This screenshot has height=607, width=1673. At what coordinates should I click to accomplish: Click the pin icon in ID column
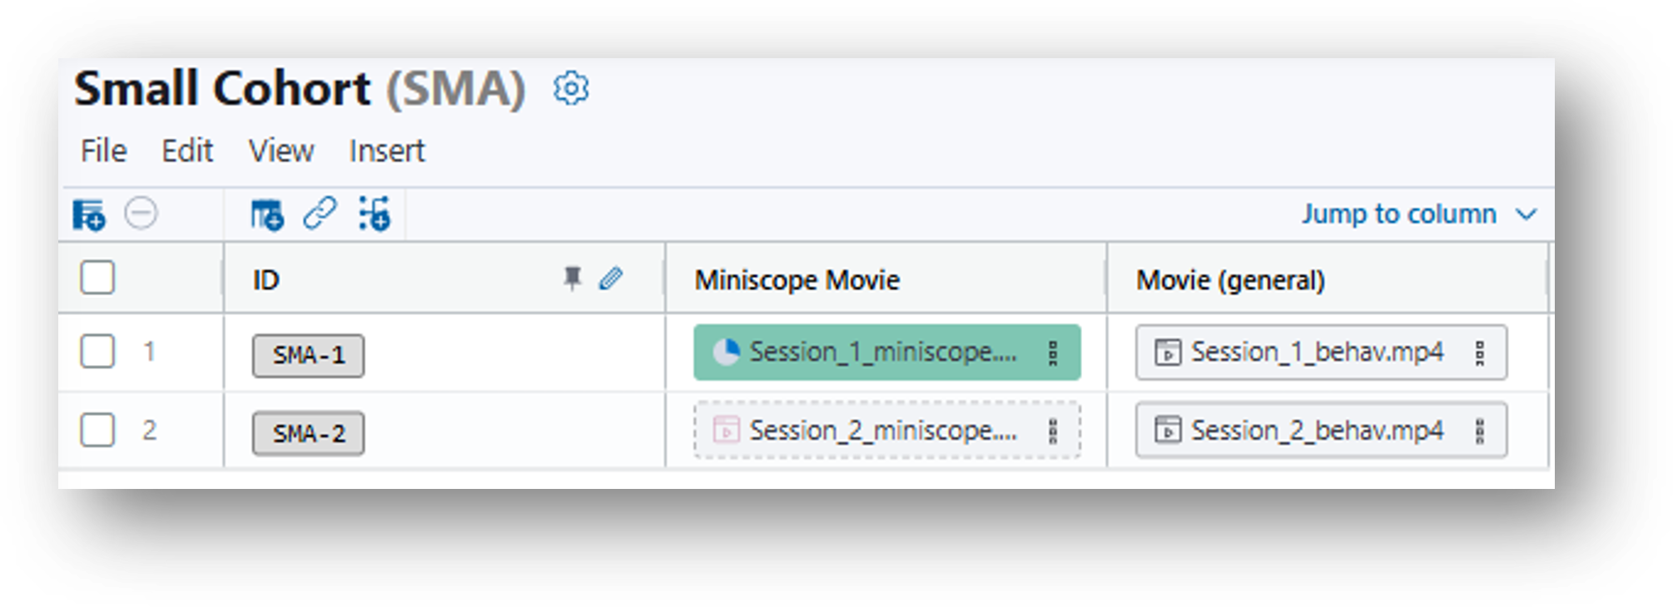[x=572, y=279]
